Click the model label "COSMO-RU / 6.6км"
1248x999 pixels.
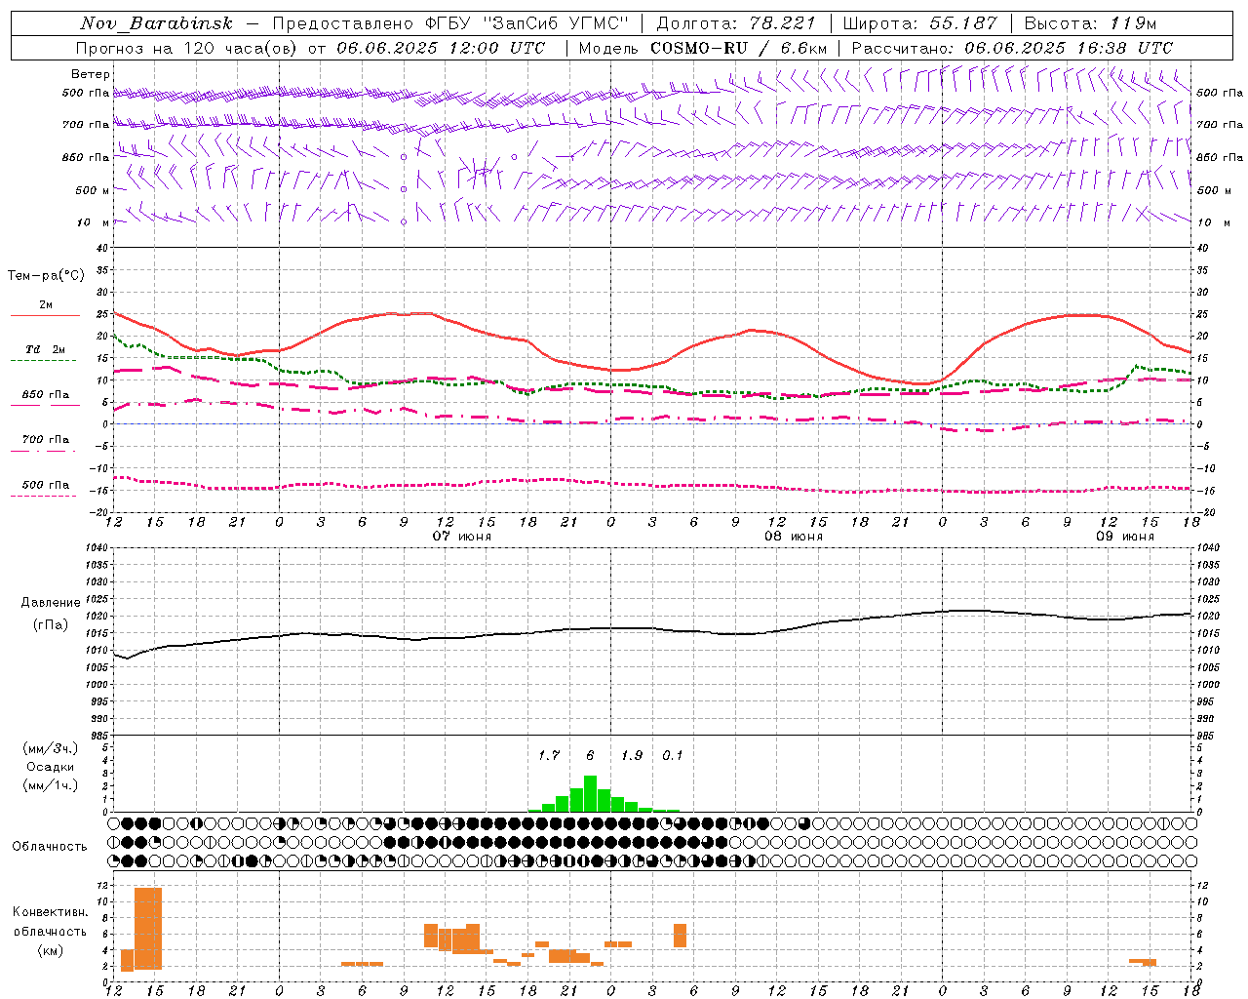click(739, 48)
